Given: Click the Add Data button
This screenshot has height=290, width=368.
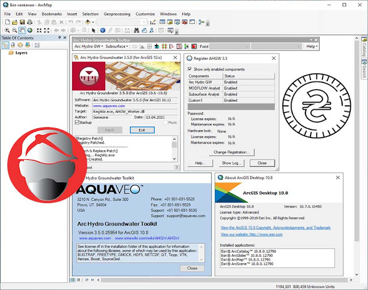Looking at the screenshot, I should pyautogui.click(x=87, y=22).
